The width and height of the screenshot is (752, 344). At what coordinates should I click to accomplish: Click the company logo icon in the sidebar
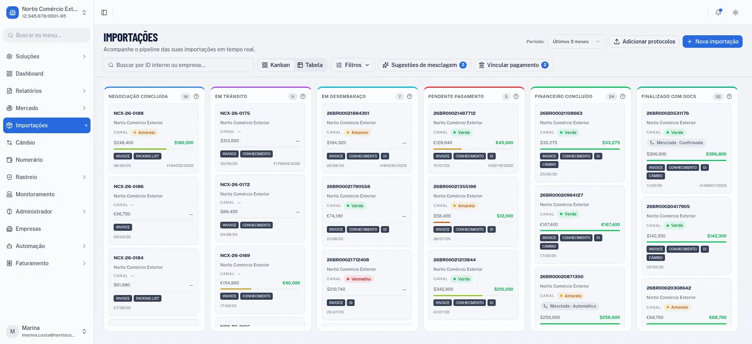coord(13,13)
